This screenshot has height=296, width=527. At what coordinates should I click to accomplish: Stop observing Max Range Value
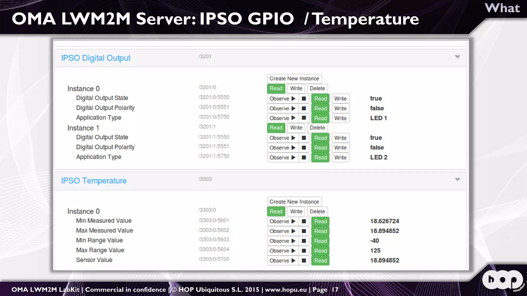[304, 251]
